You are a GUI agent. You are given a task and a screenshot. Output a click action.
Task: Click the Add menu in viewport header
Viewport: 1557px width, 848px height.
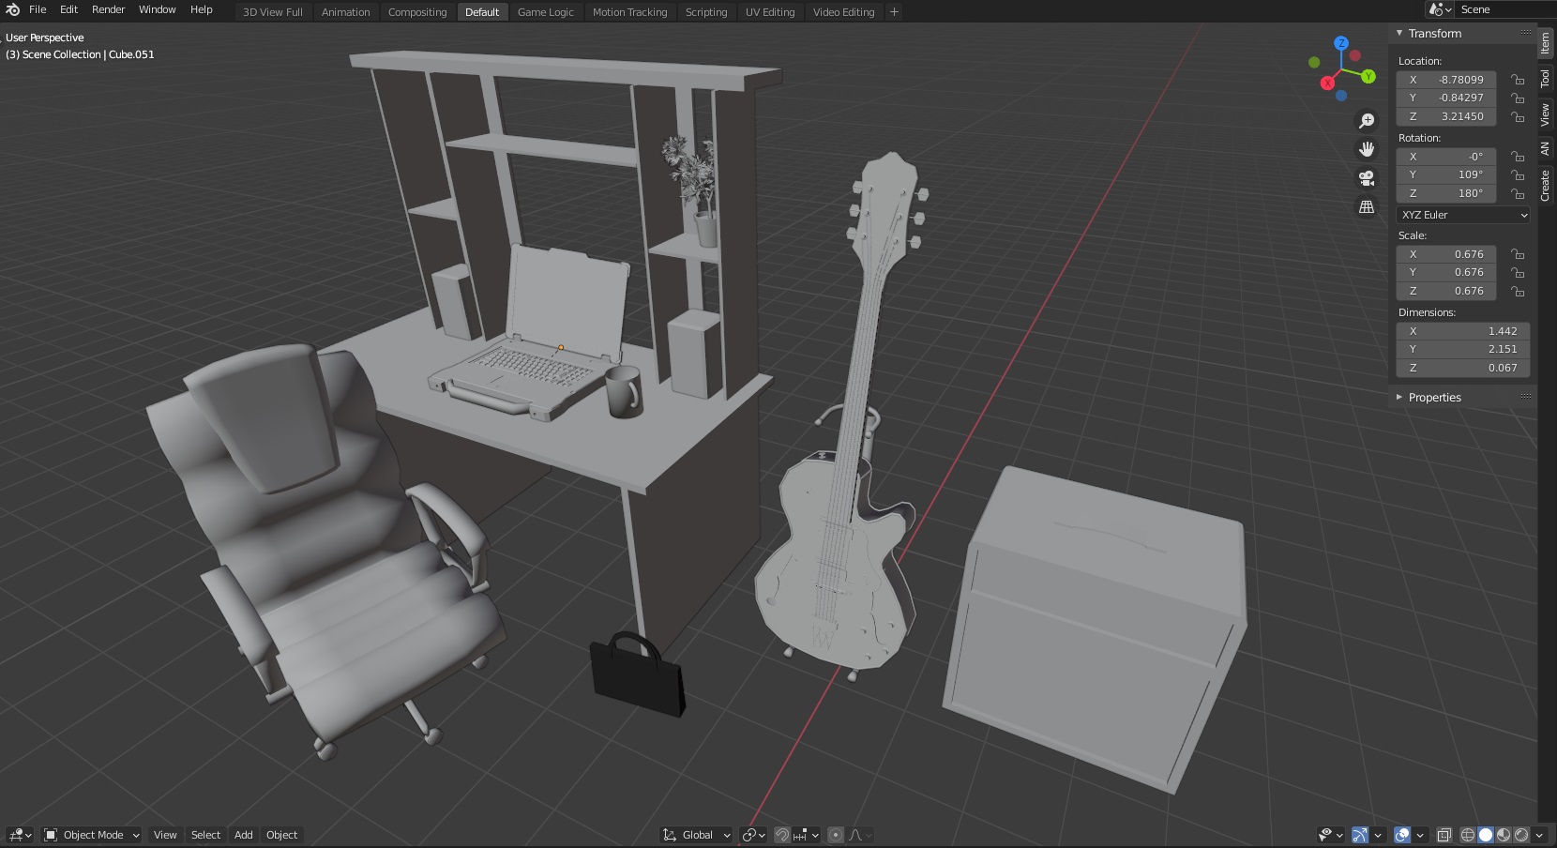point(243,835)
